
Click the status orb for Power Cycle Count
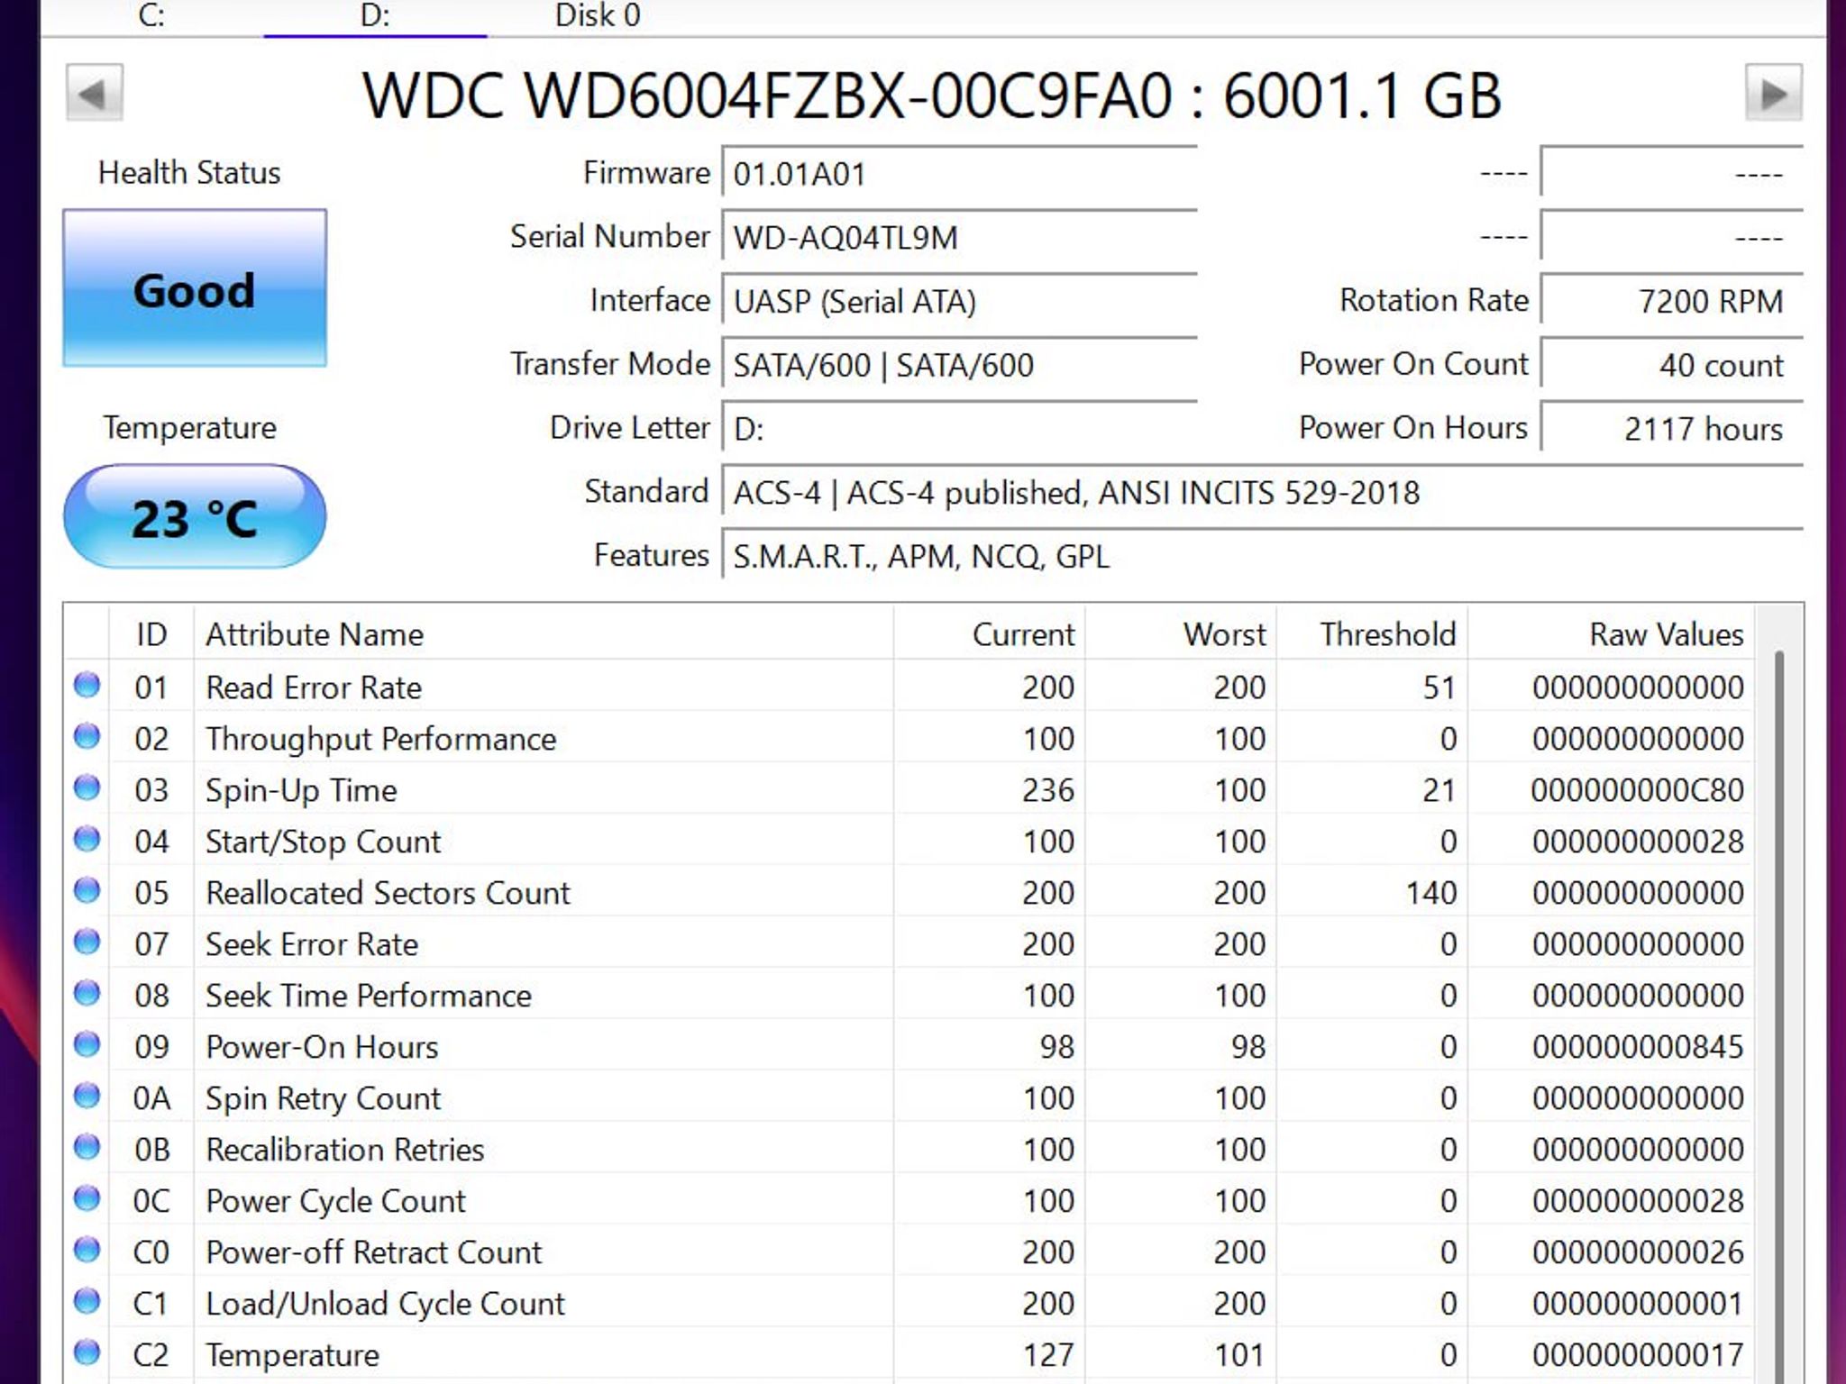[x=87, y=1199]
